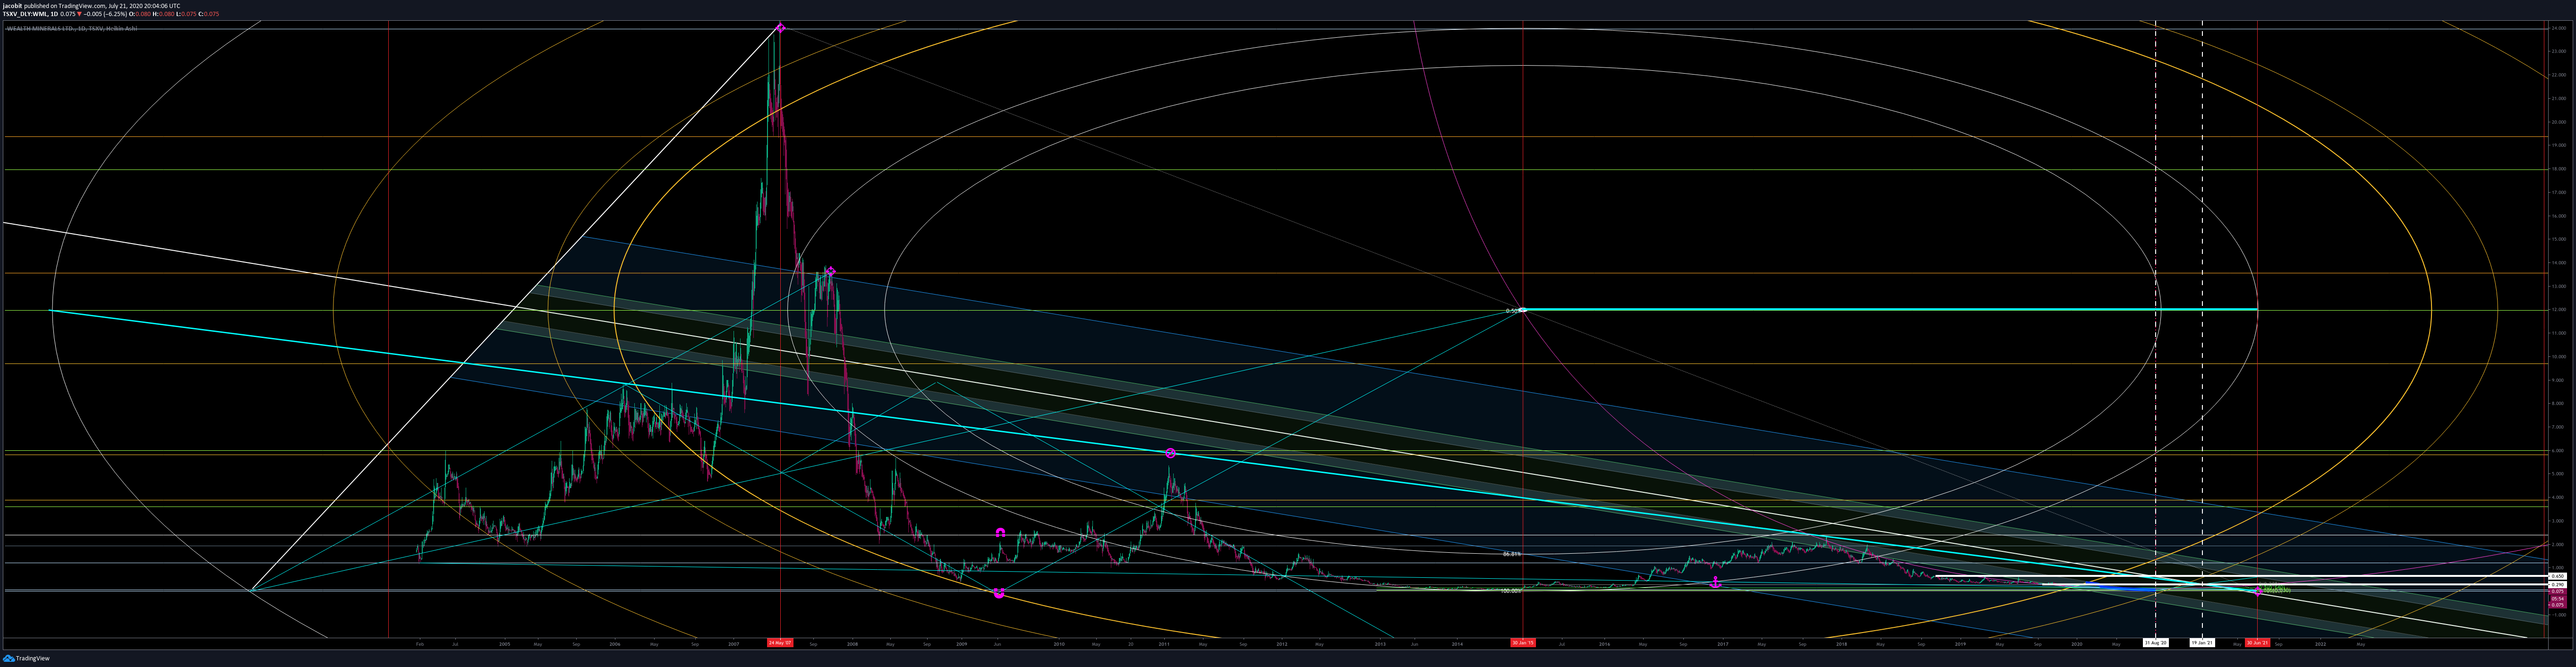Screen dimensions: 2576x667
Task: Select the magenta diamond marker at the second lower peak
Action: pos(831,272)
